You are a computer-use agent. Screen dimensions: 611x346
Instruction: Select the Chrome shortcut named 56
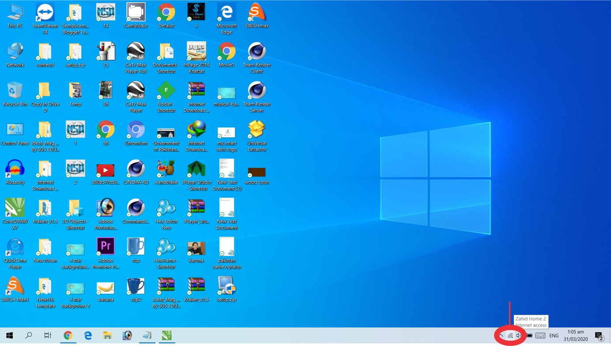pyautogui.click(x=106, y=134)
